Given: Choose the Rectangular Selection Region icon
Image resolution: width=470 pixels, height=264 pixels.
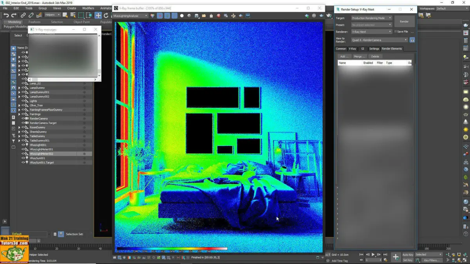Looking at the screenshot, I should [x=81, y=15].
